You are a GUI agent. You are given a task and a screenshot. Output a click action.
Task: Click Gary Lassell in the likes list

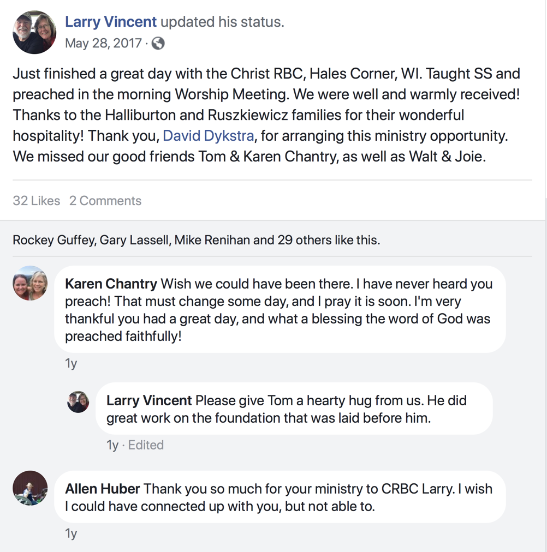134,240
